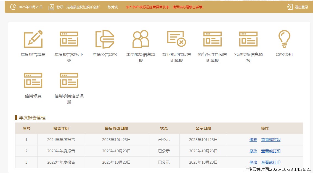
Task: Click 修改 for 2022年度报告
Action: point(253,163)
